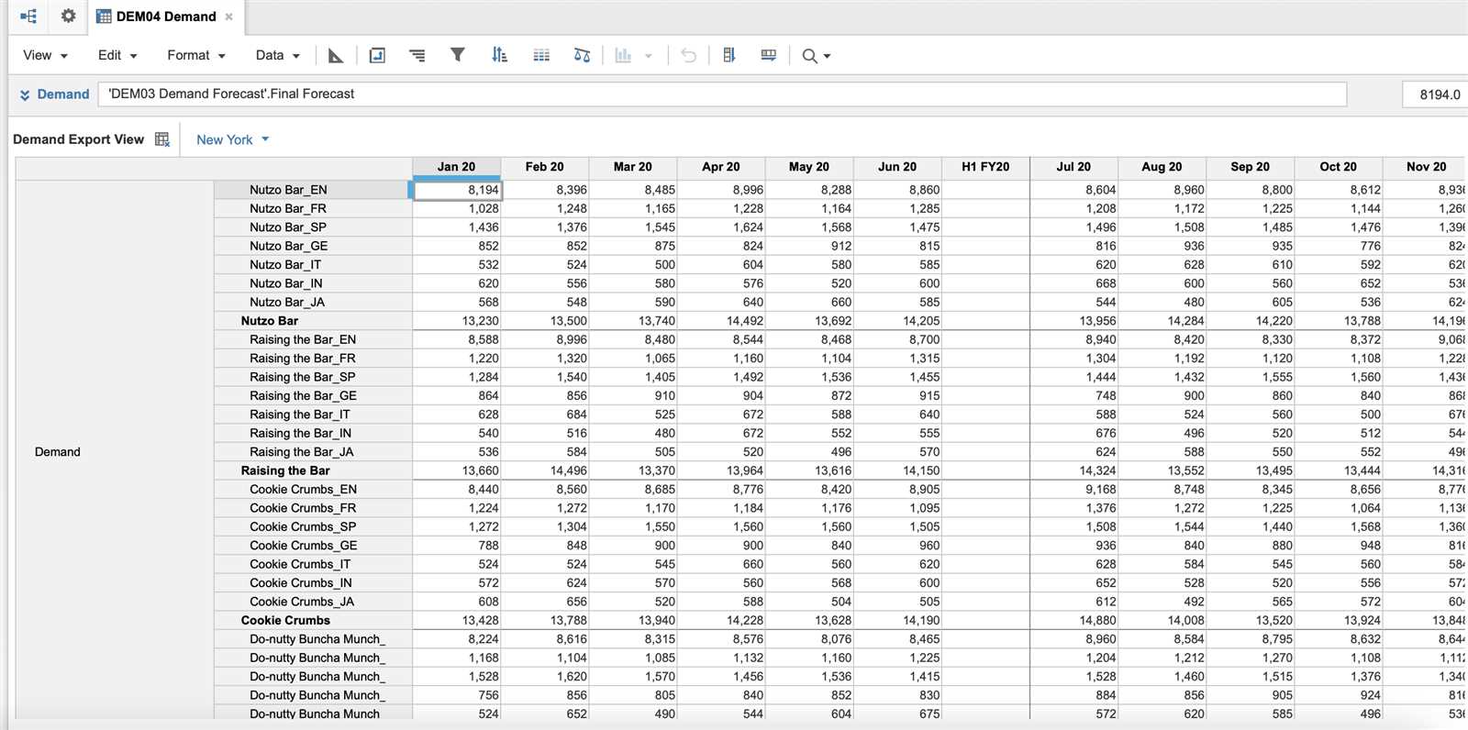Open the model contents tree icon
The height and width of the screenshot is (730, 1468).
click(28, 17)
